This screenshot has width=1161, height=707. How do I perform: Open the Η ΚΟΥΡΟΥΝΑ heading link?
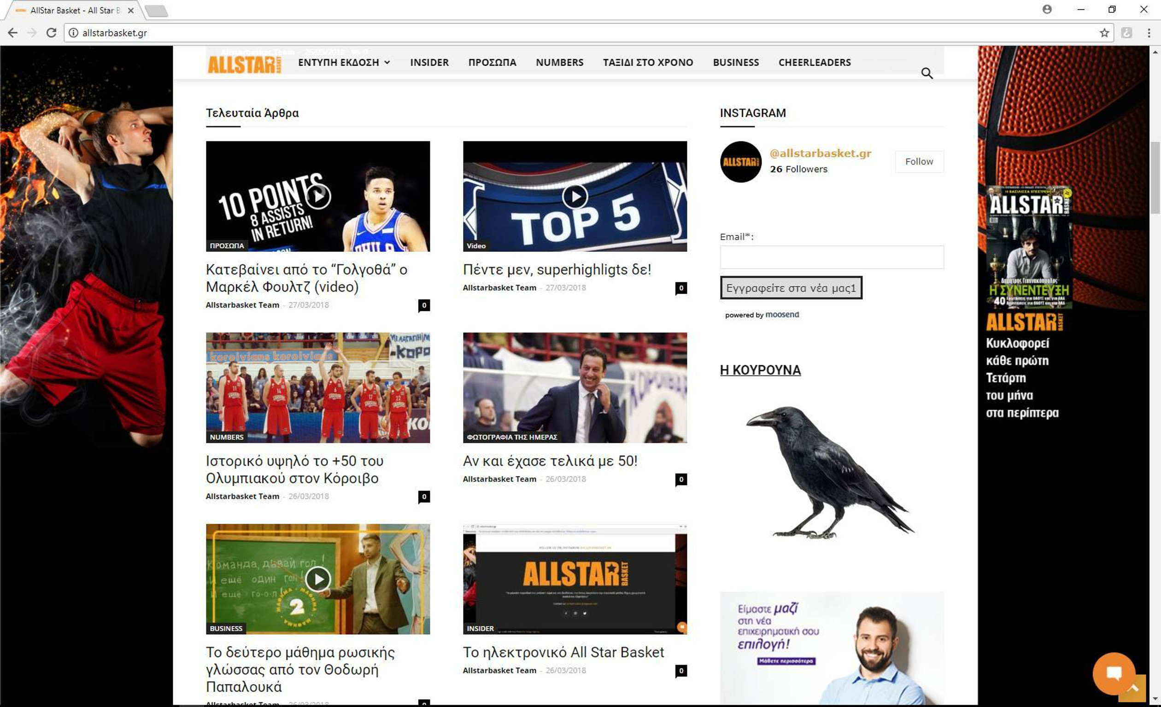760,370
